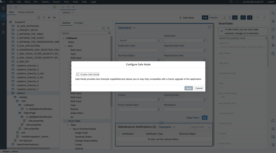The height and width of the screenshot is (153, 276).
Task: Collapse the sap.m.OverflowToolbar node
Action: (70, 129)
